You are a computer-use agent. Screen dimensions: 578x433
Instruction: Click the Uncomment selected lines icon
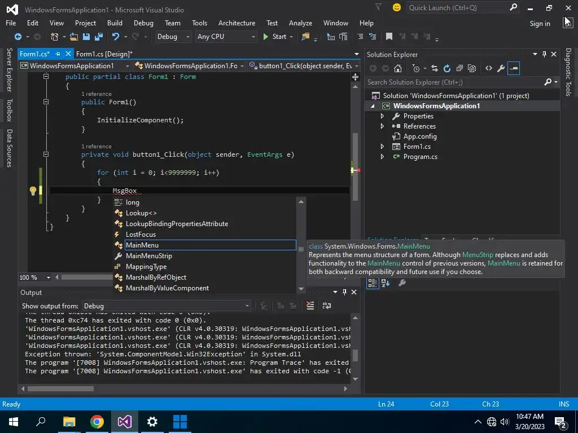click(x=373, y=37)
